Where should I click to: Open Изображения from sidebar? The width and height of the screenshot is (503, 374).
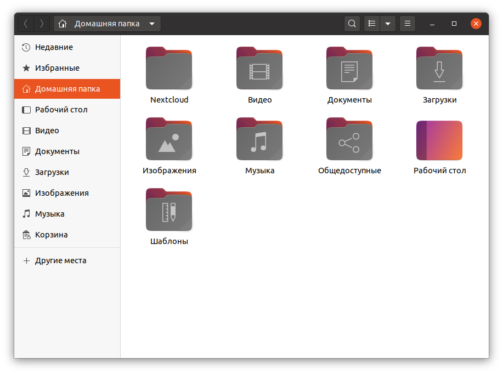pyautogui.click(x=67, y=193)
